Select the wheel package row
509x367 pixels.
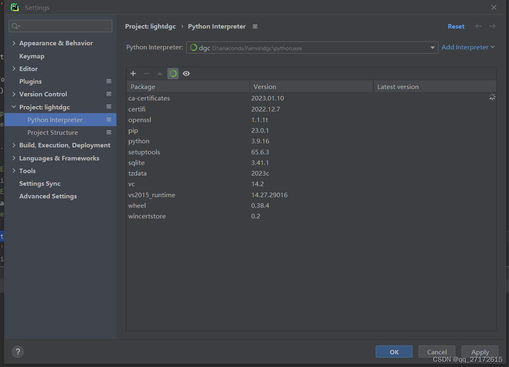[311, 206]
